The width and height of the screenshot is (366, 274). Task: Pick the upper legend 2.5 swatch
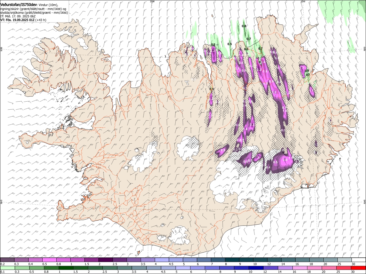click(x=120, y=260)
